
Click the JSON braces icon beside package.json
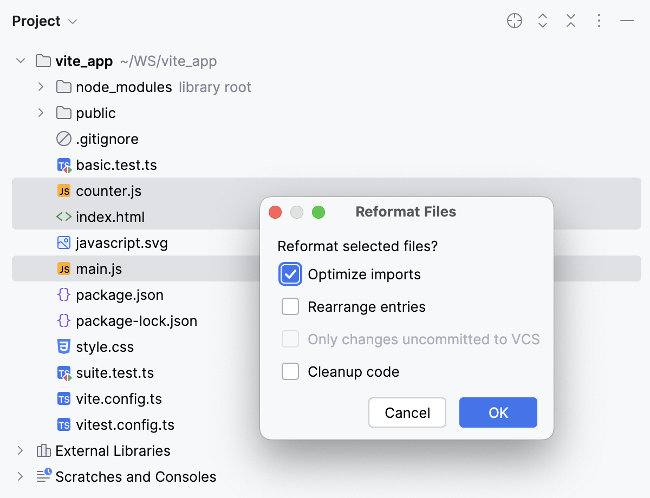pyautogui.click(x=64, y=295)
